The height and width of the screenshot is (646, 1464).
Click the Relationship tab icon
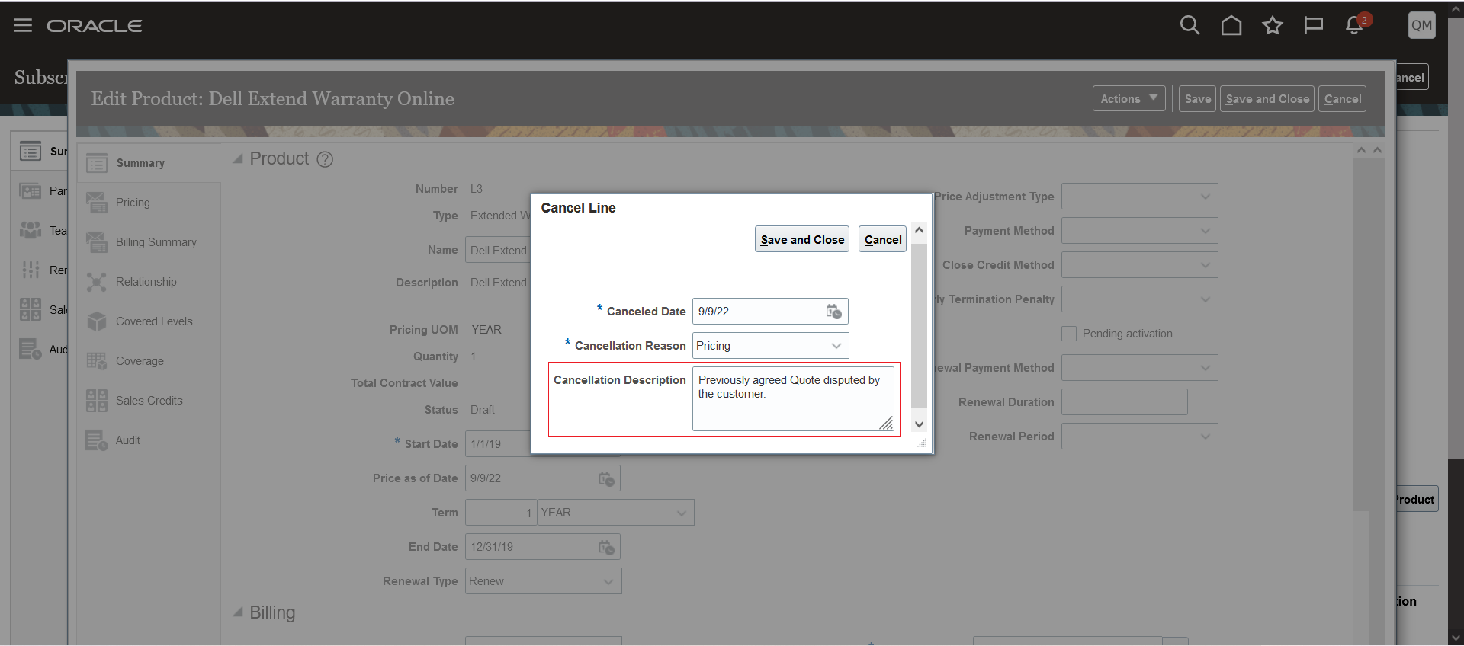[97, 282]
